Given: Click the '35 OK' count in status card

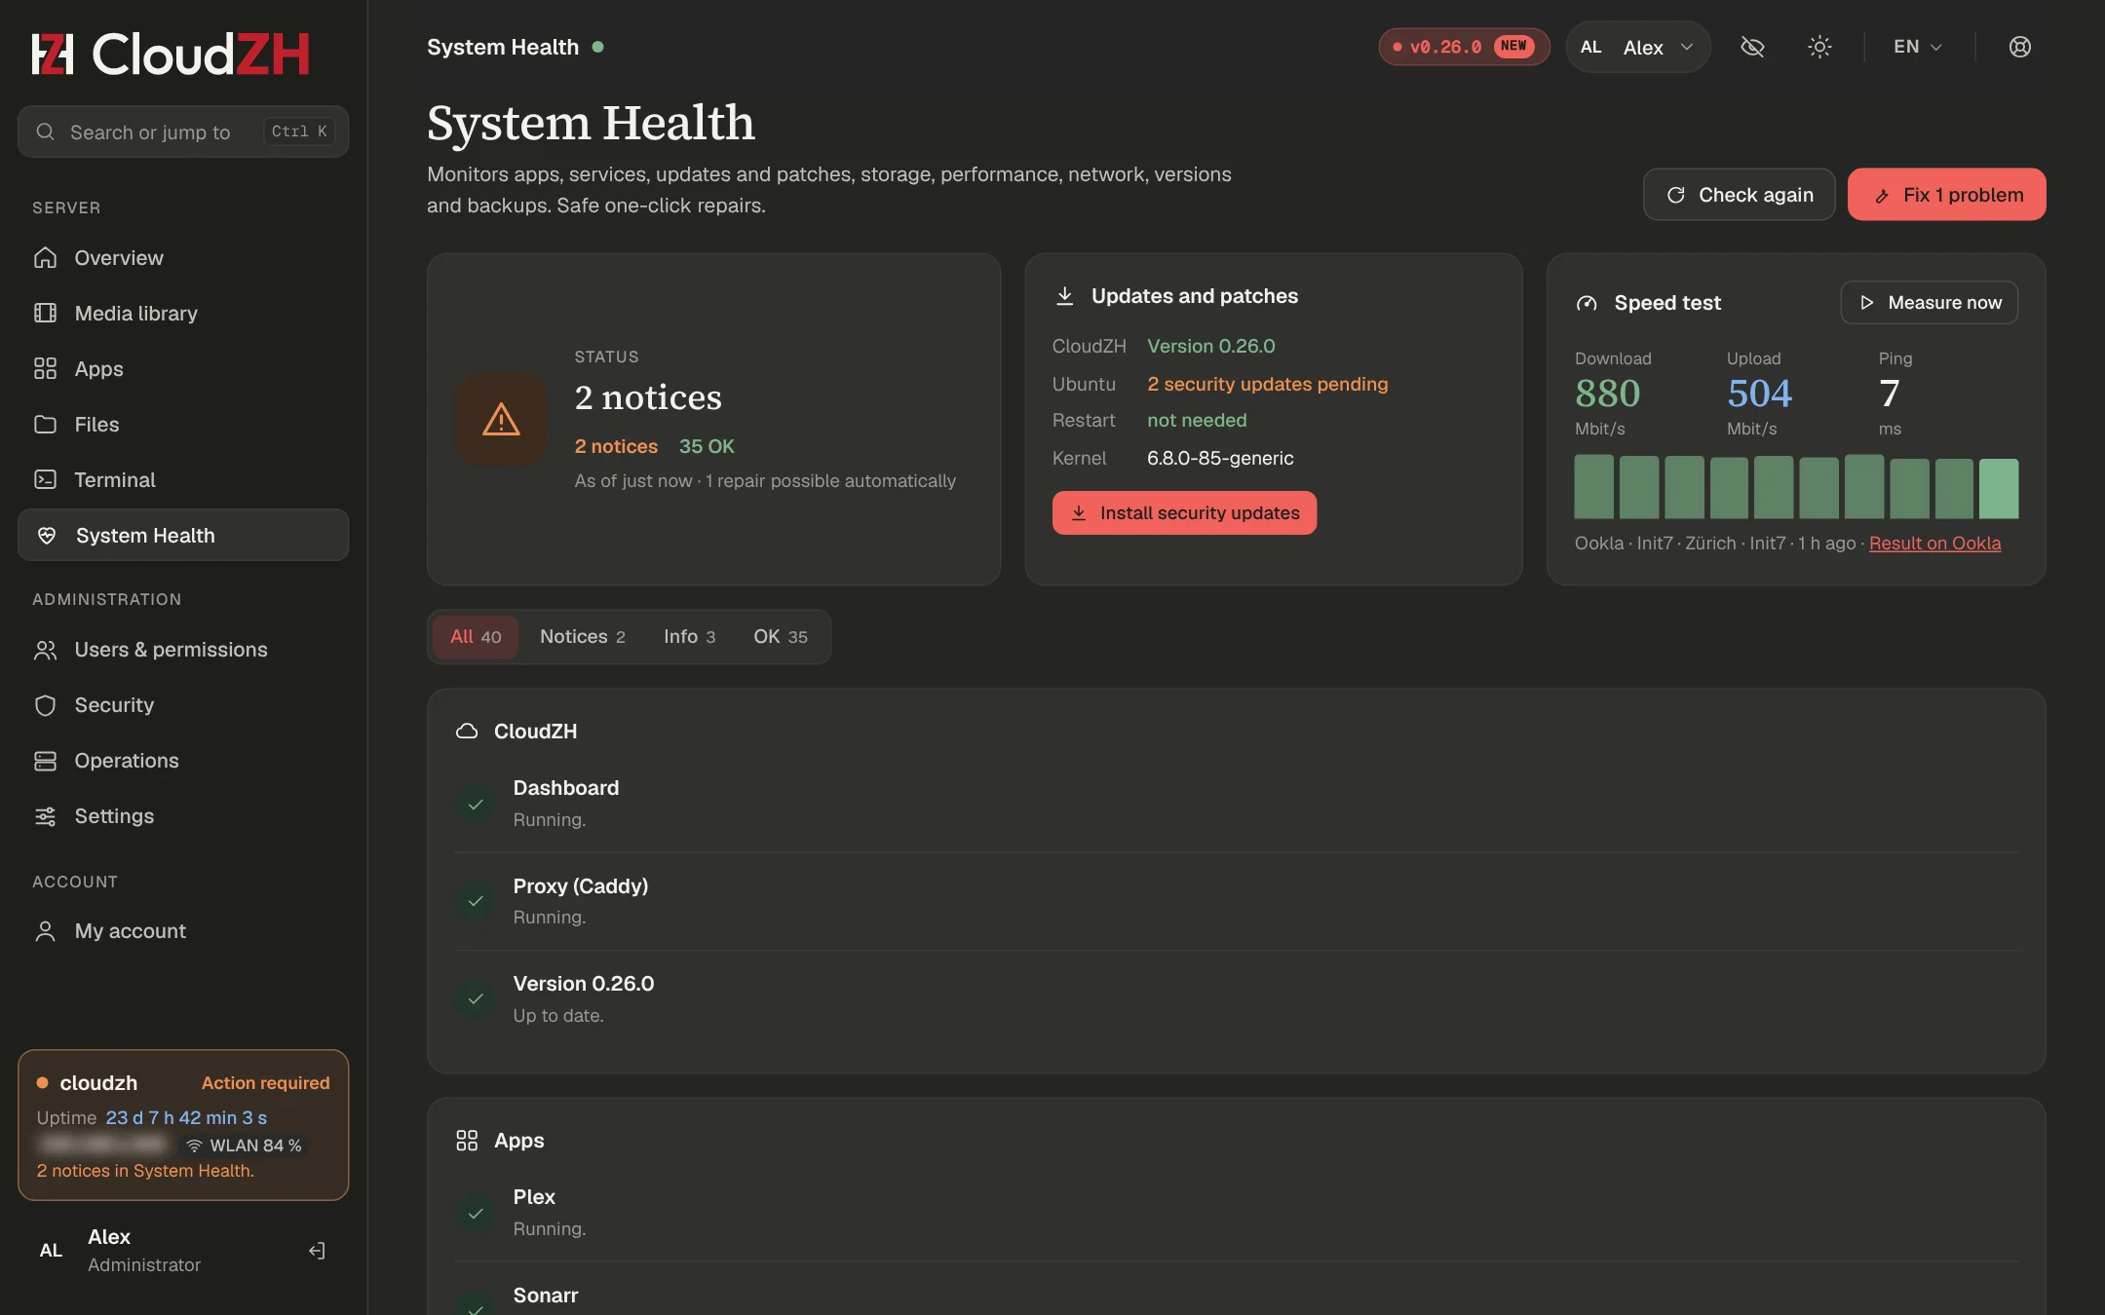Looking at the screenshot, I should [707, 446].
